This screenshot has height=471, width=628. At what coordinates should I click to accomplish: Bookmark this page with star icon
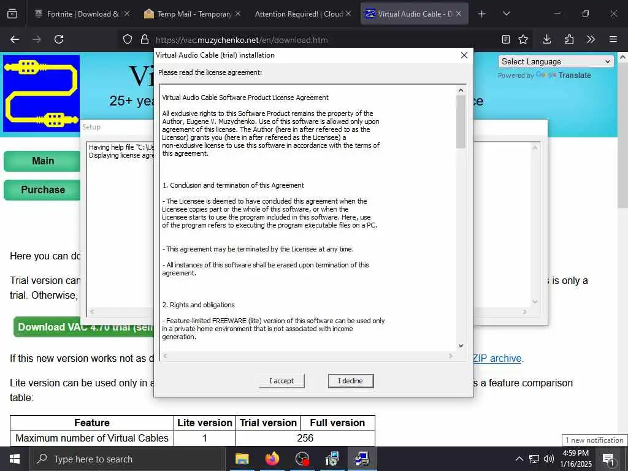point(523,39)
